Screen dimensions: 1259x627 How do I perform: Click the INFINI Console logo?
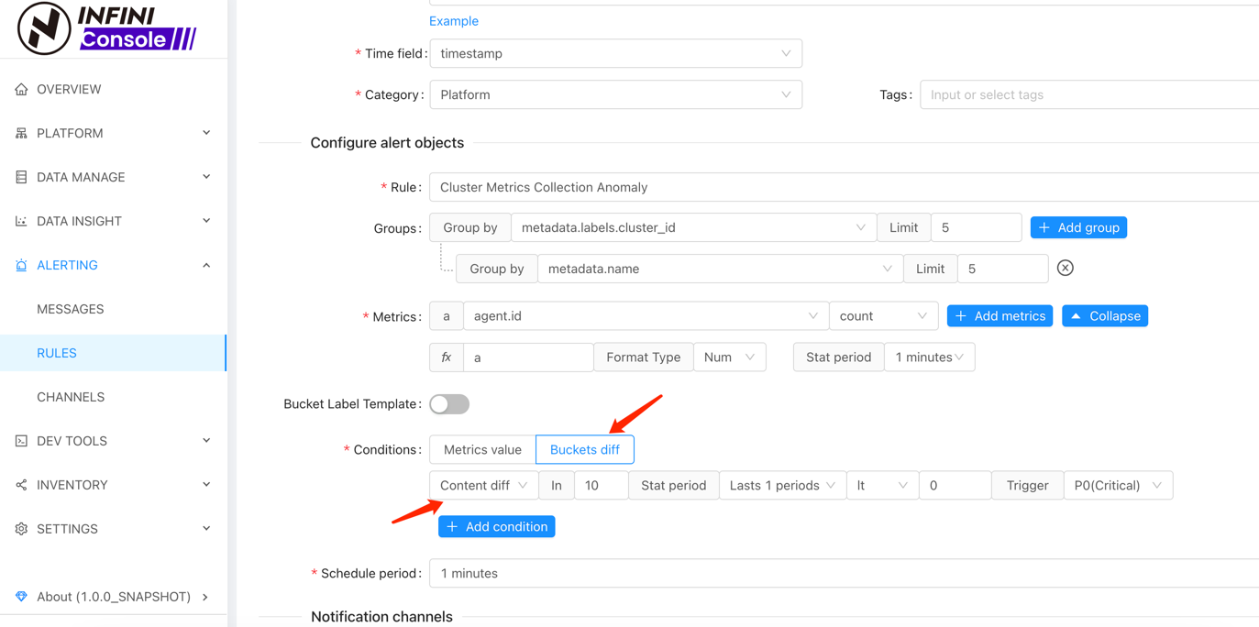(106, 27)
